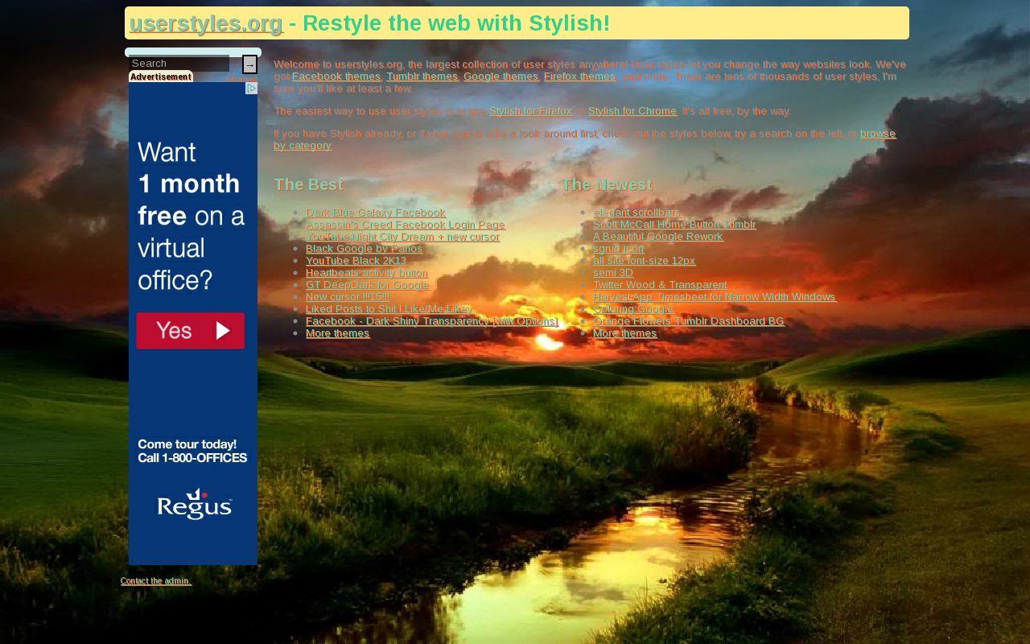Open elegant scrollbars style
Screen dimensions: 1030x644
coord(637,213)
